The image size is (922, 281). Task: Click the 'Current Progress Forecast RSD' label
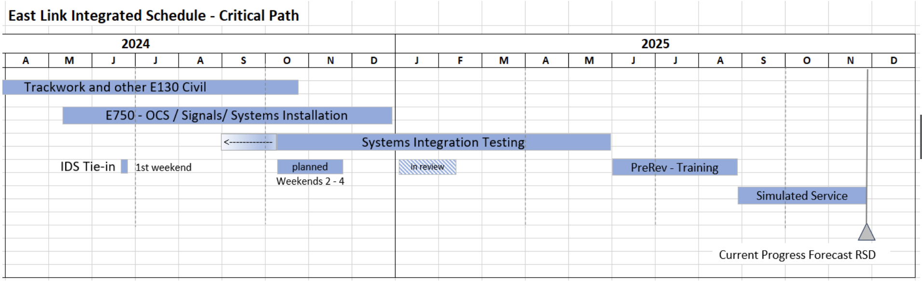point(797,255)
